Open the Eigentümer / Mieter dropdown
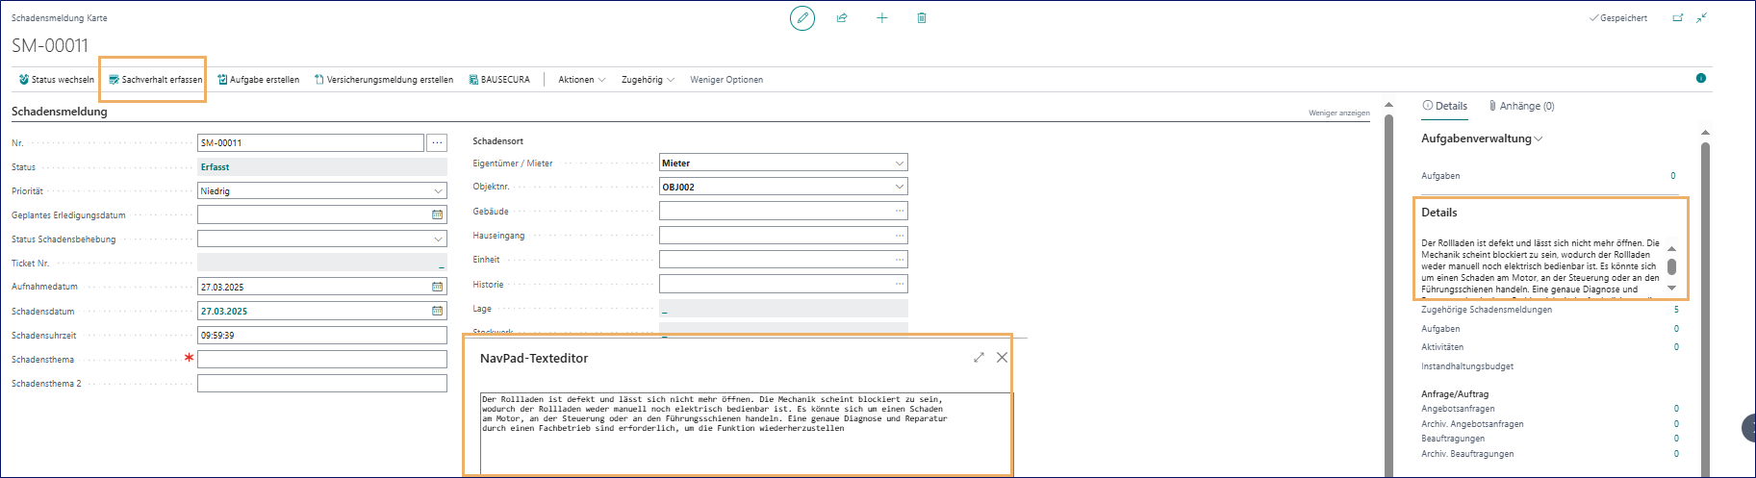Image resolution: width=1756 pixels, height=478 pixels. click(x=899, y=164)
